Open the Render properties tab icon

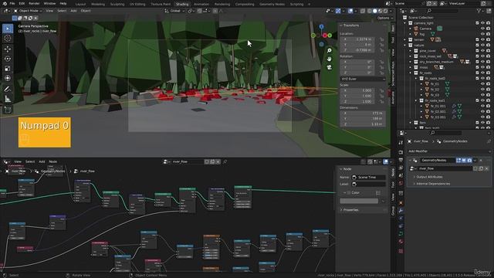pos(401,153)
